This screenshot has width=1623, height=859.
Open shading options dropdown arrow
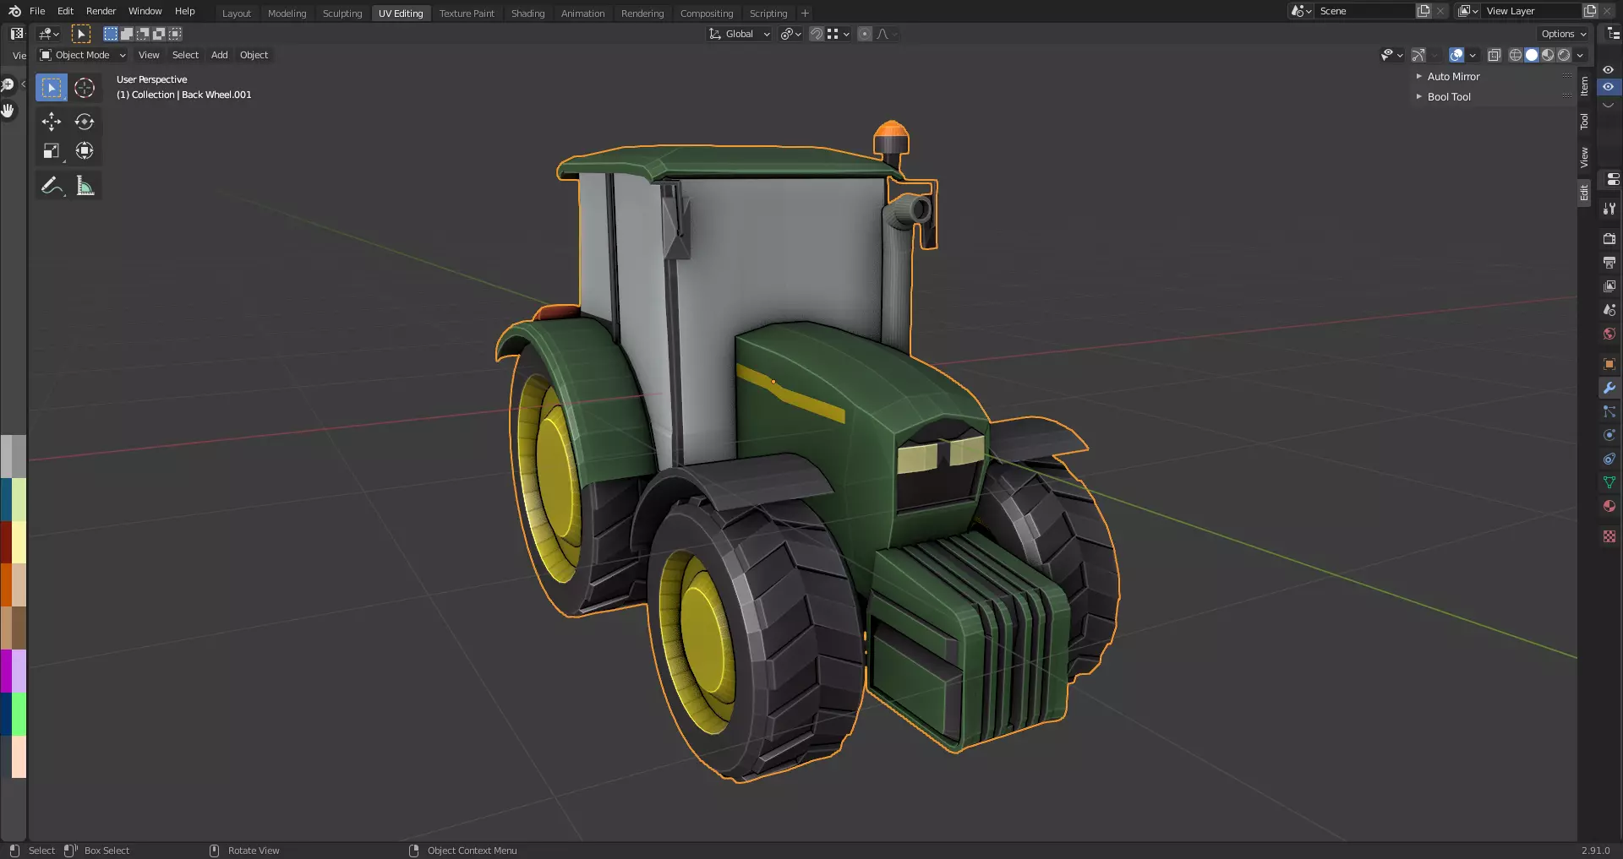click(x=1580, y=55)
